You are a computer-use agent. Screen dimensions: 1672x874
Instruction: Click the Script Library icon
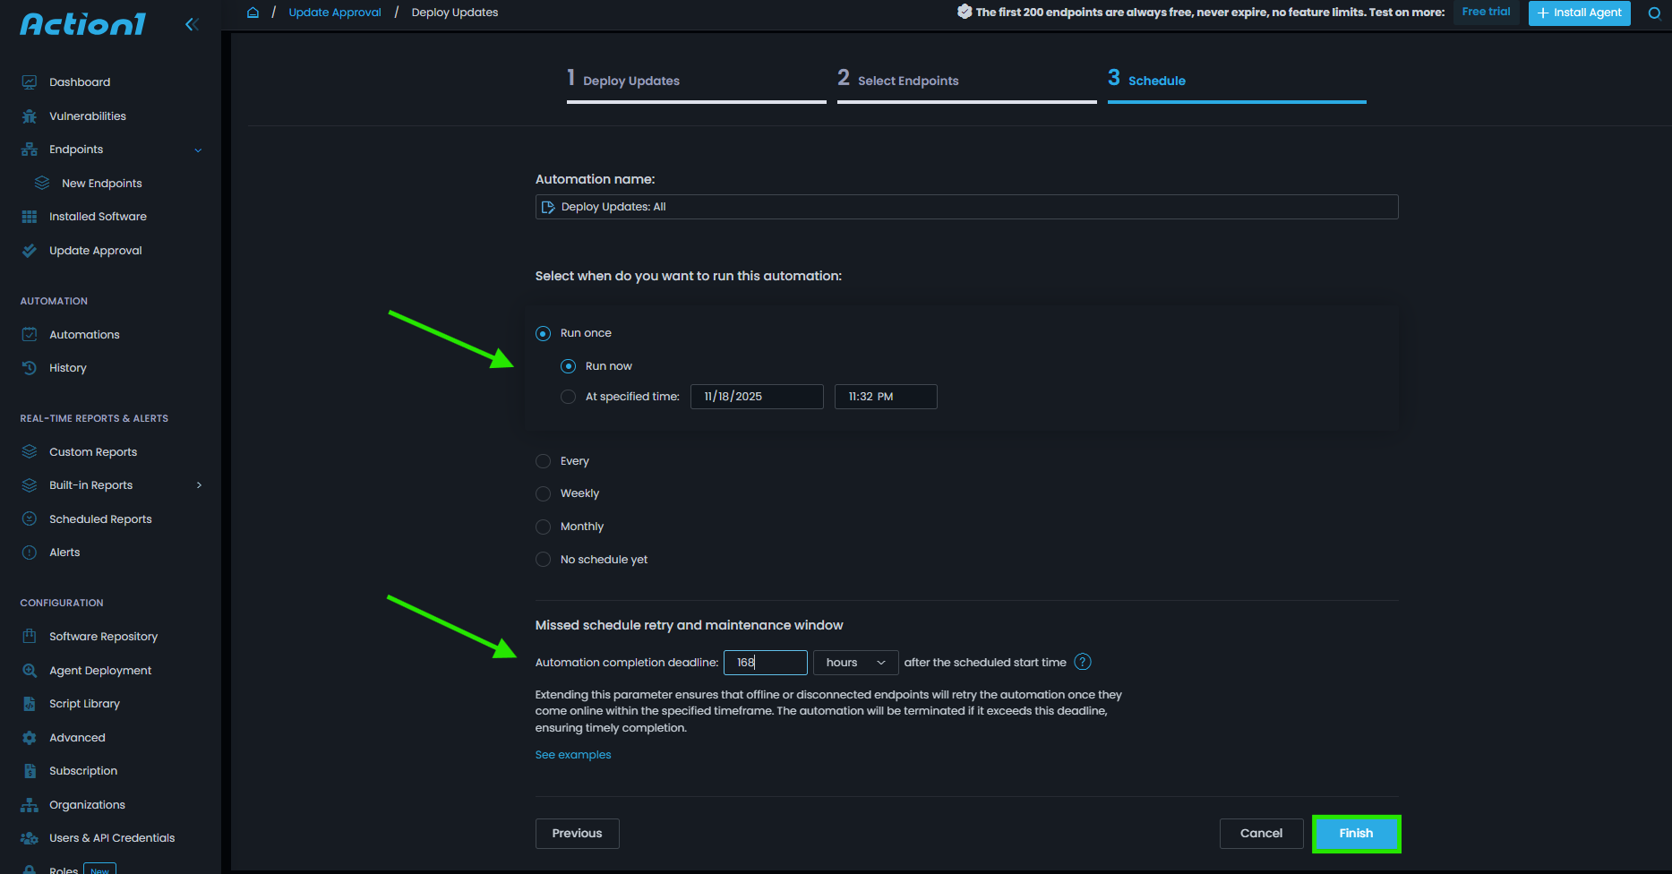pos(30,704)
